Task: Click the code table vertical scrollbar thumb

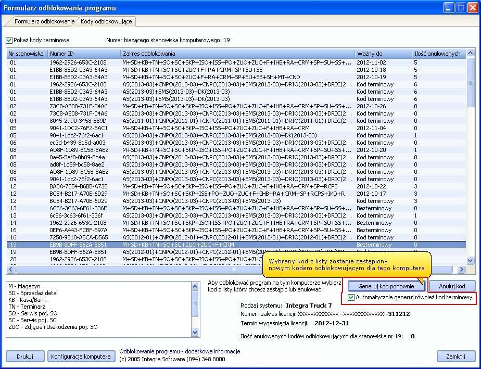Action: [470, 83]
